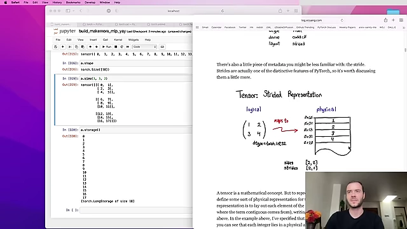Show tab overview in localhost Safari window
This screenshot has width=407, height=229.
click(296, 11)
